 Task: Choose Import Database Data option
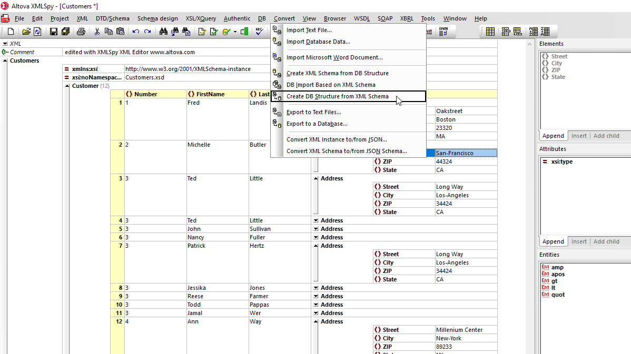pyautogui.click(x=349, y=42)
